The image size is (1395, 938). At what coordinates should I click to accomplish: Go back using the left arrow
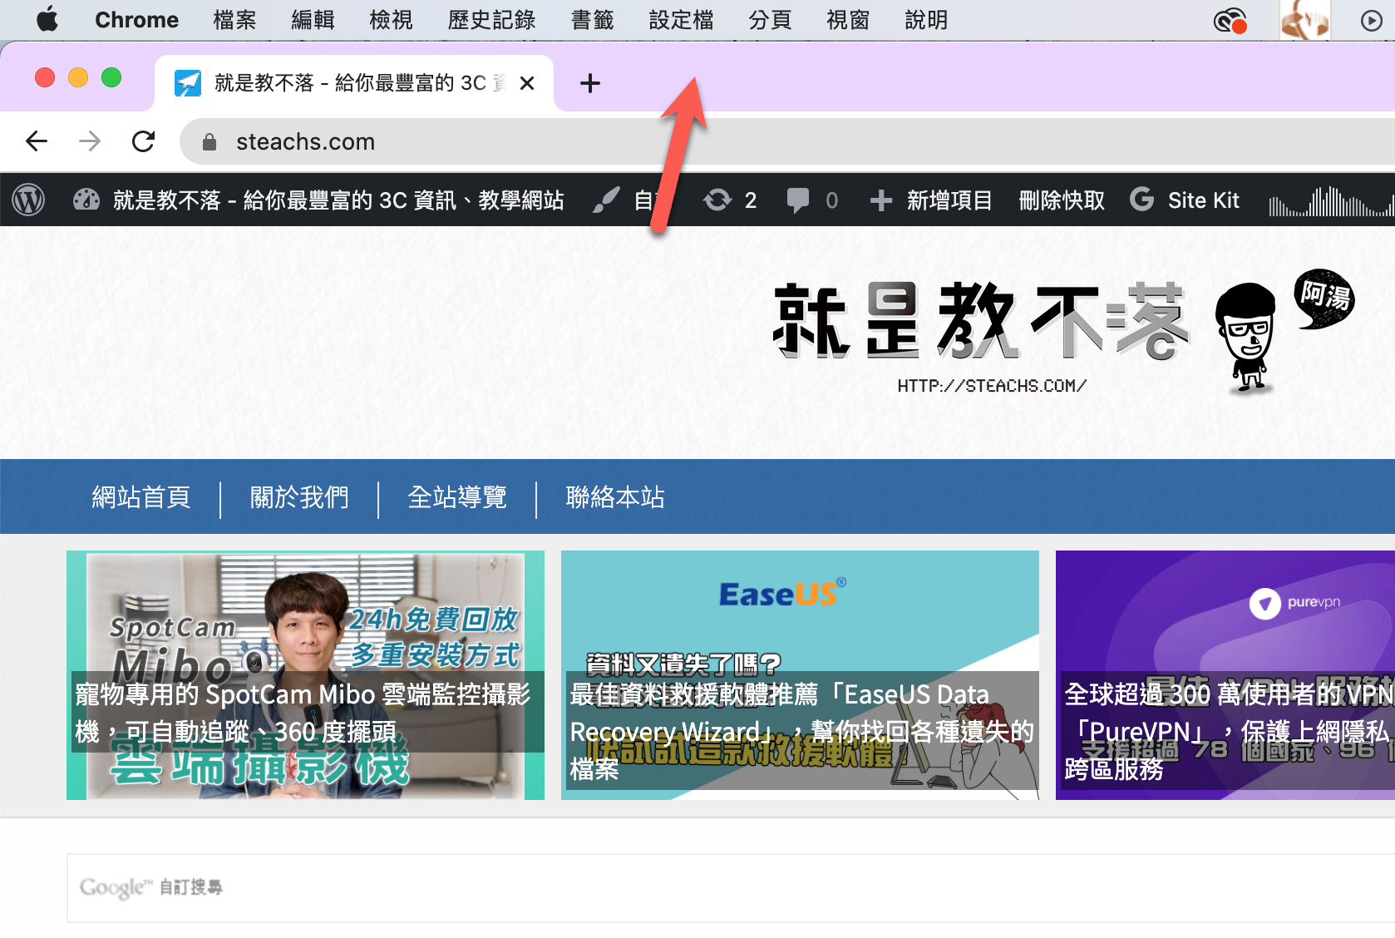(x=37, y=142)
